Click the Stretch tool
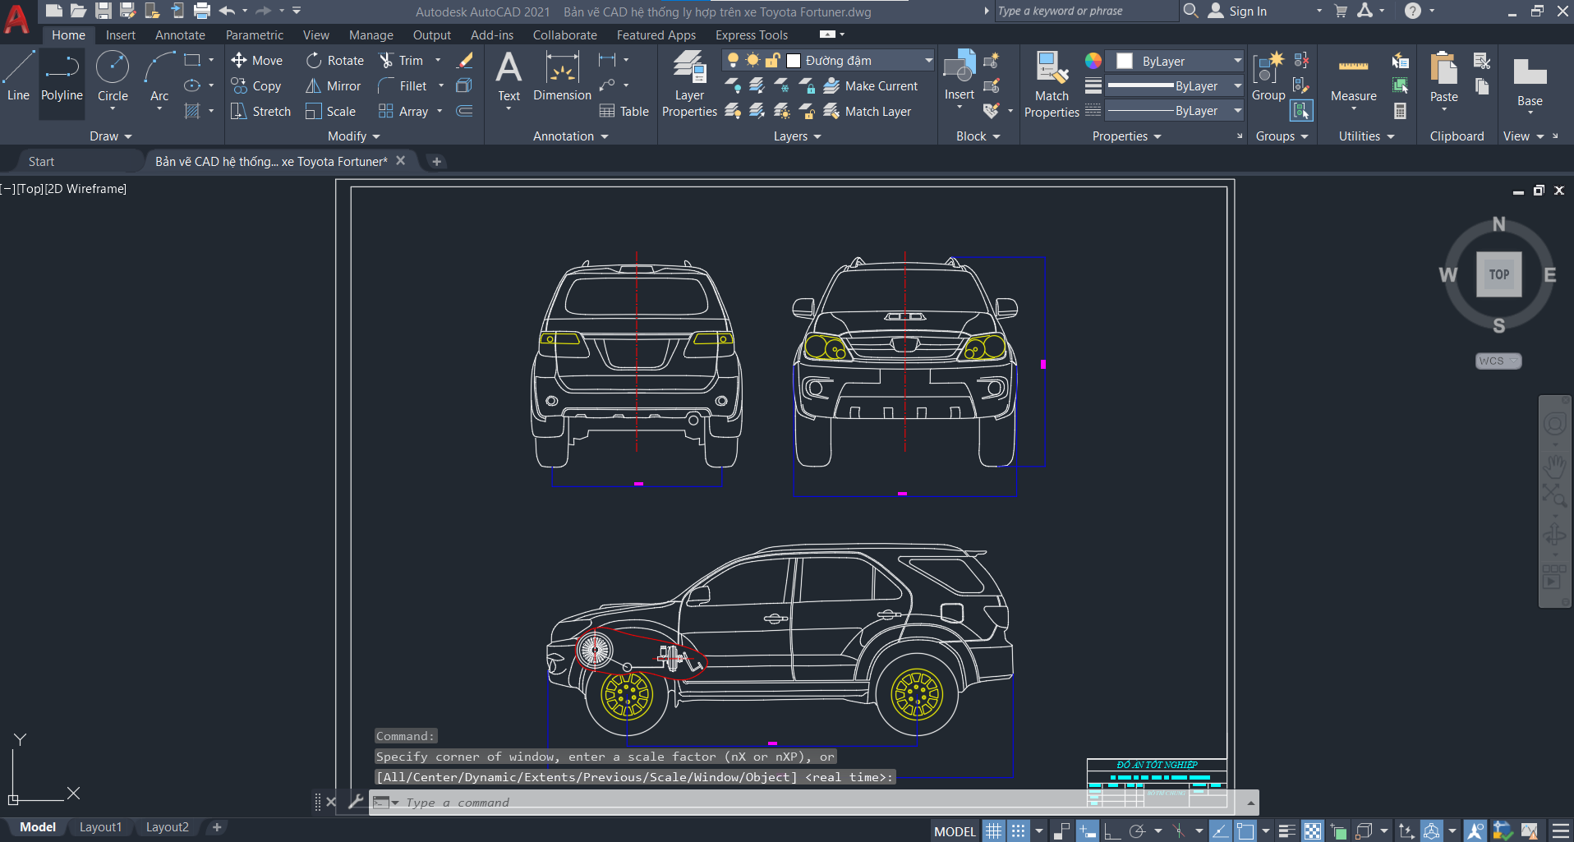Screen dimensions: 1574x842 pos(260,111)
